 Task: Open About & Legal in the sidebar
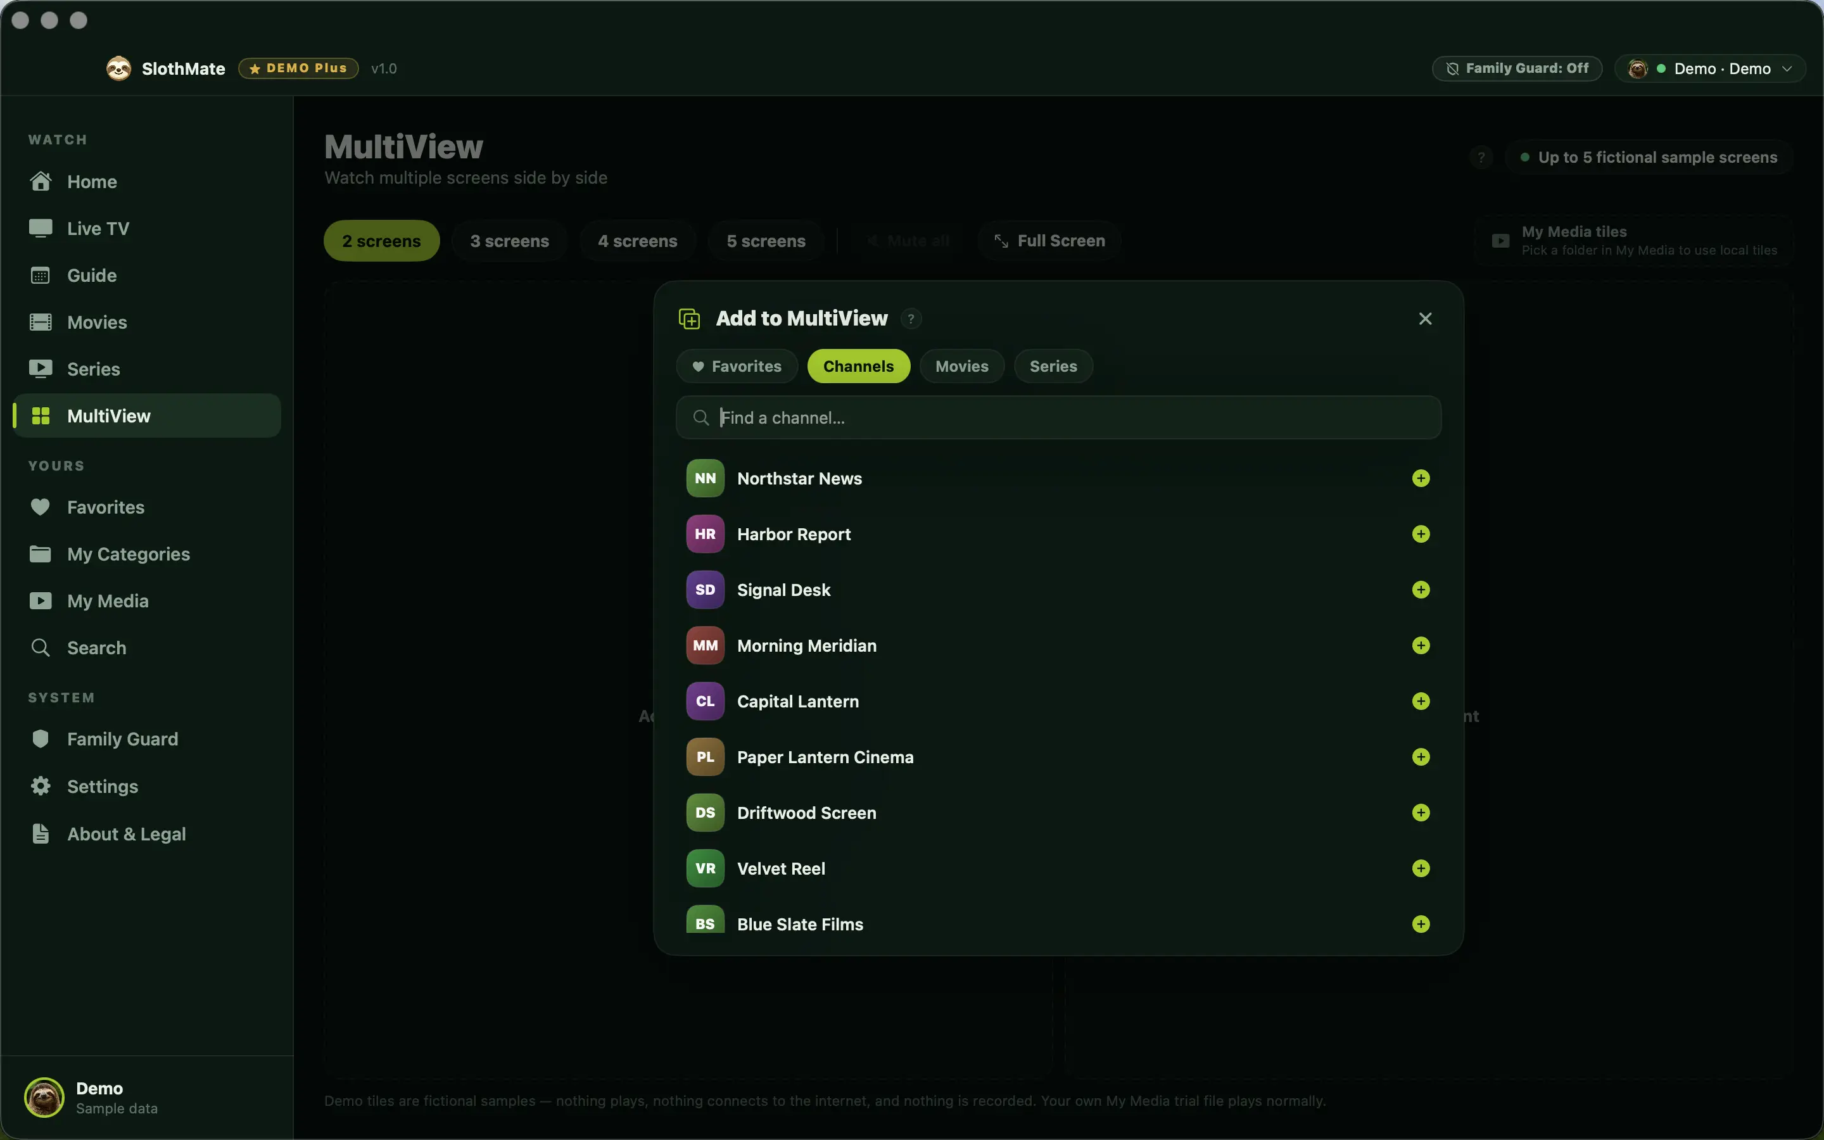coord(147,834)
